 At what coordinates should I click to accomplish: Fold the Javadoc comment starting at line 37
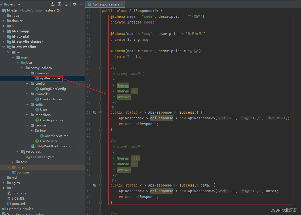pos(101,141)
